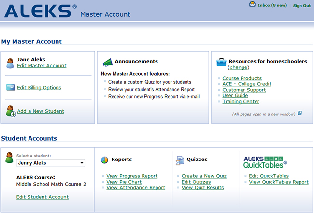Click the "Reports" heading text
Screen dimensions: 314x213
(x=122, y=159)
